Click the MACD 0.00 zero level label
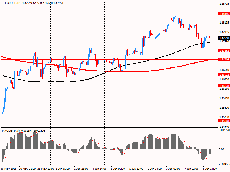The height and width of the screenshot is (172, 230). point(221,149)
